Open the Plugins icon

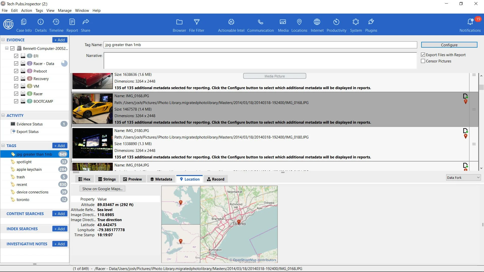(371, 25)
